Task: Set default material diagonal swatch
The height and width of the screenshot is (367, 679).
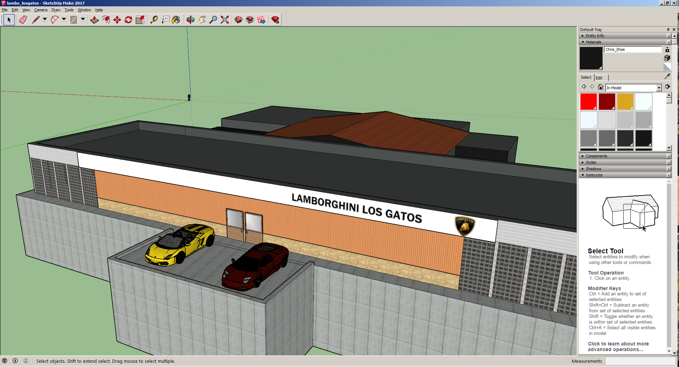Action: [x=667, y=67]
